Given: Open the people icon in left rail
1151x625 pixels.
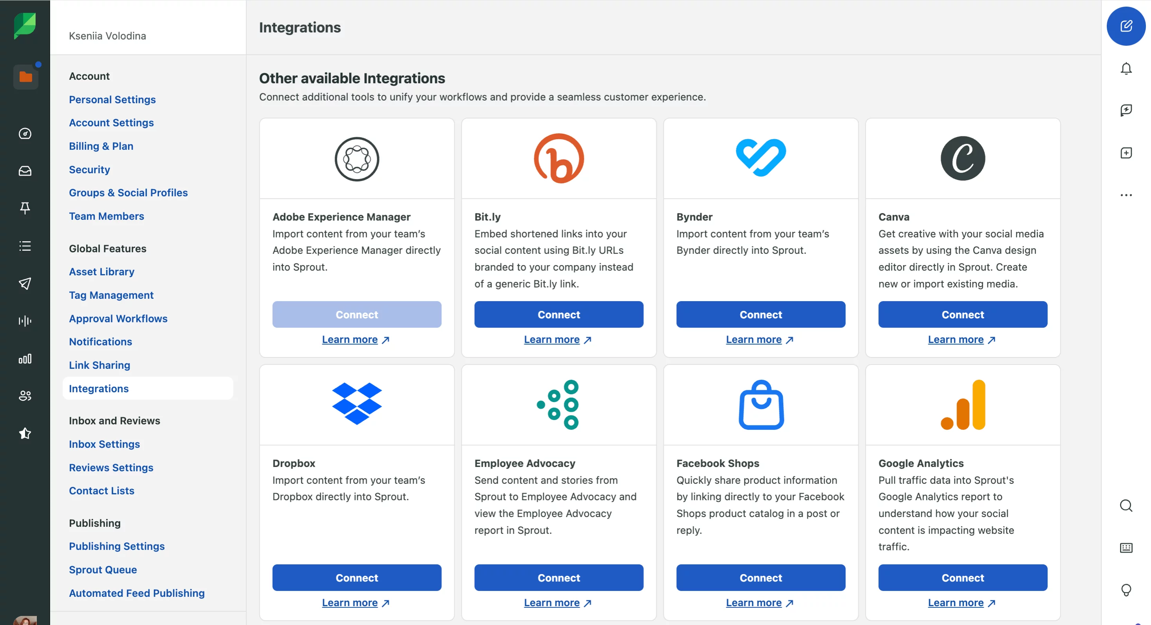Looking at the screenshot, I should [25, 396].
